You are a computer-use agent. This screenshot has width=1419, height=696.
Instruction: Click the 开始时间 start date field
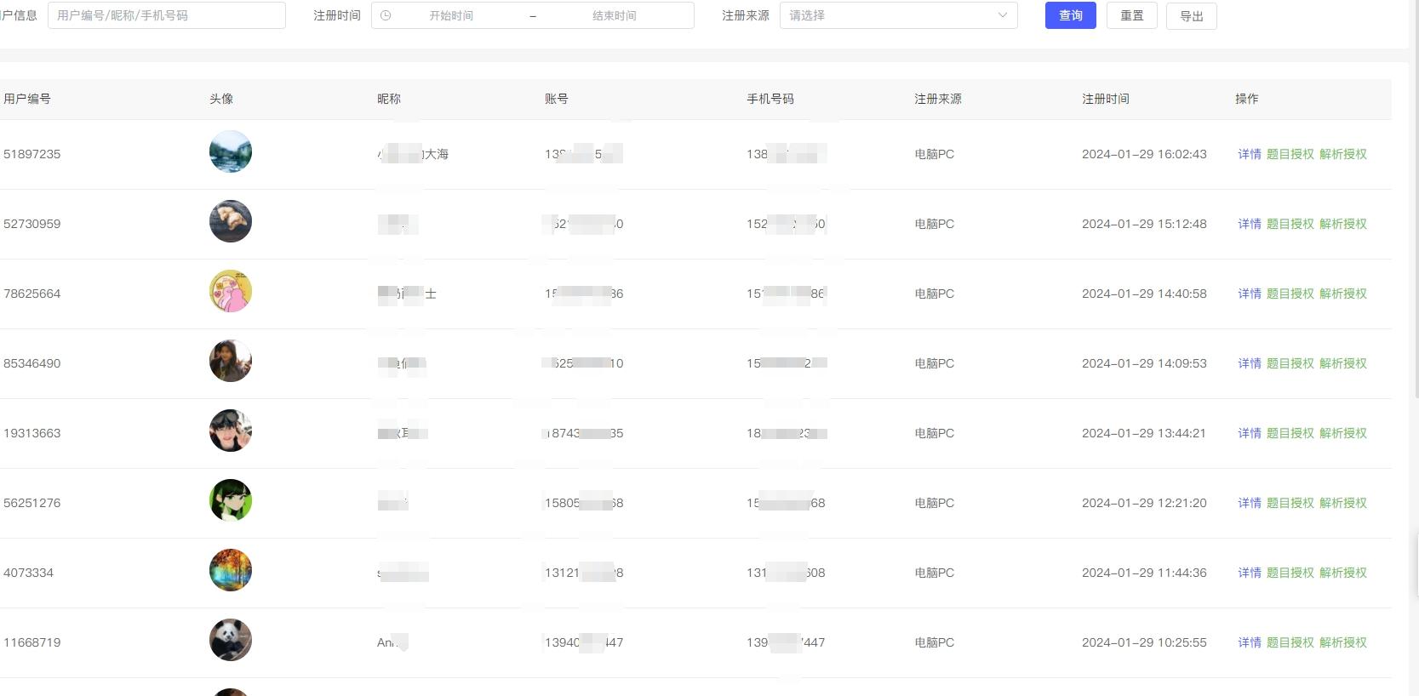(451, 15)
